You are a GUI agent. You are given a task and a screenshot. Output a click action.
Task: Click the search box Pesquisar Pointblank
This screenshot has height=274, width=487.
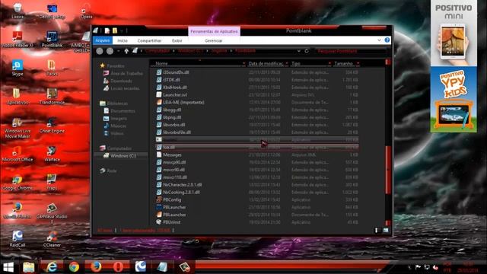[x=351, y=51]
